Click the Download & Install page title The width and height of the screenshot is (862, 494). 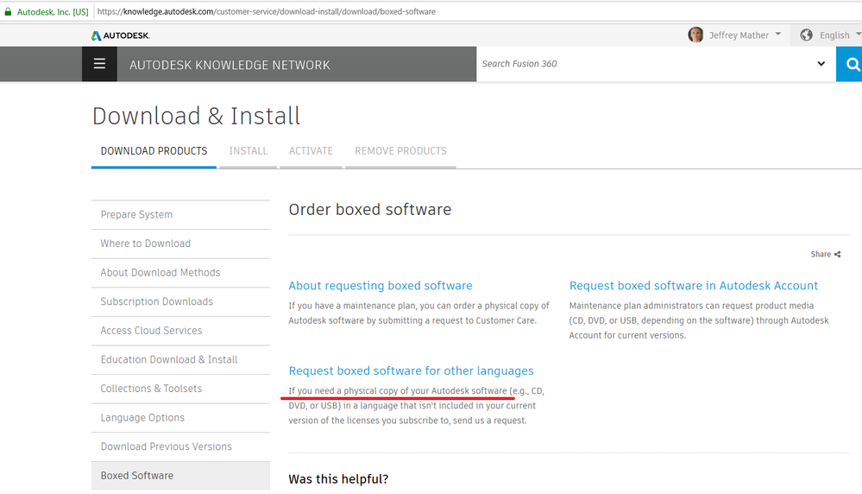[x=196, y=116]
